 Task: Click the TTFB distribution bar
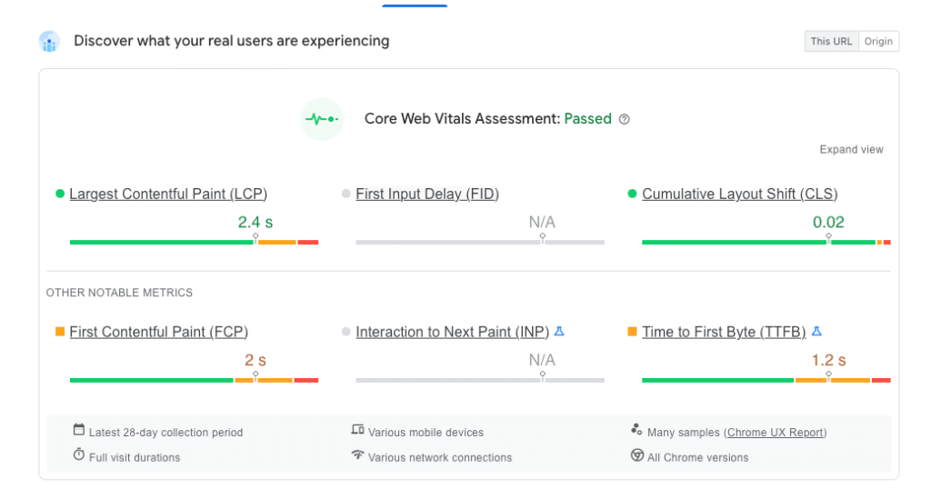coord(766,380)
